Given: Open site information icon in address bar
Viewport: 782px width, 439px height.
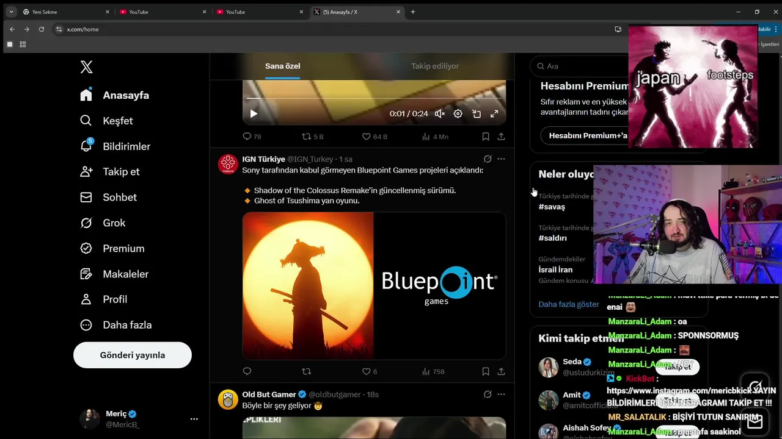Looking at the screenshot, I should (59, 29).
